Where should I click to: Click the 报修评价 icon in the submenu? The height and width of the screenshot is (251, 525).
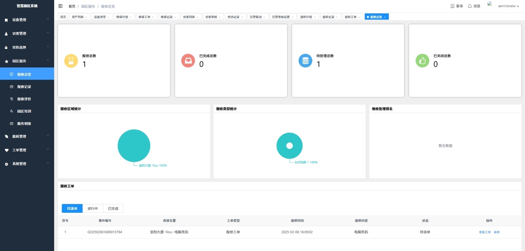point(12,99)
